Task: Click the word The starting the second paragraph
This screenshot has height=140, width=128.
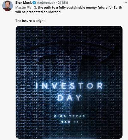Action: point(18,21)
